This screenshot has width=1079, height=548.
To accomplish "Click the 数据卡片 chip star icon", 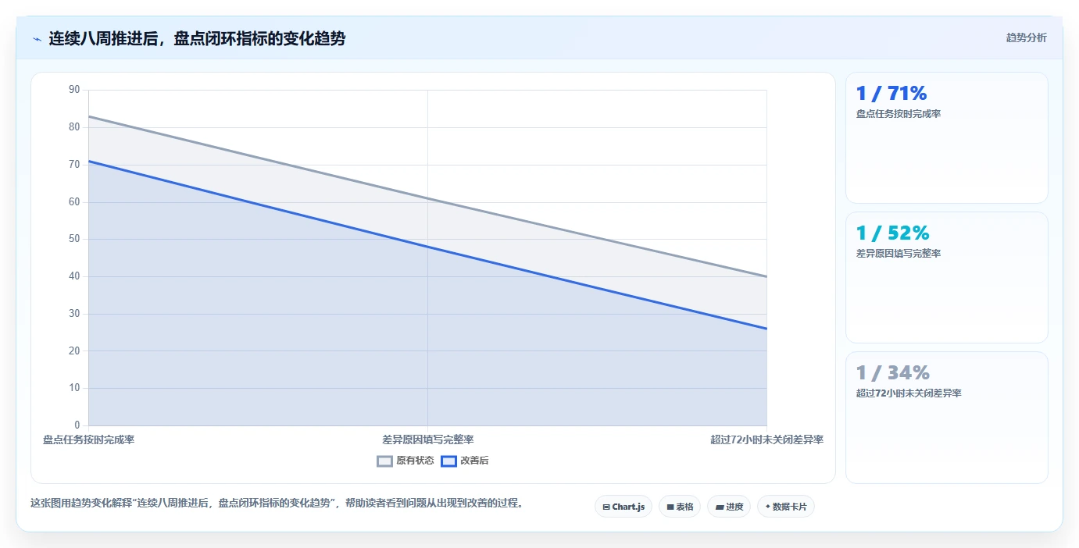I will point(767,507).
